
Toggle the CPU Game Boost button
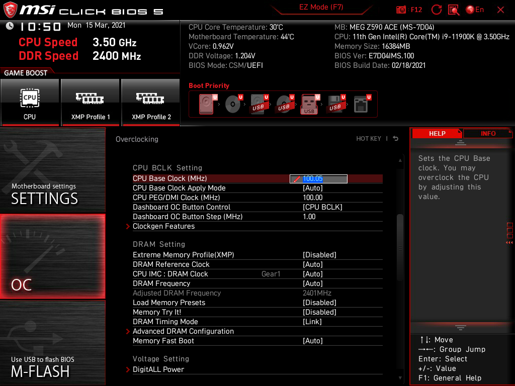(30, 102)
